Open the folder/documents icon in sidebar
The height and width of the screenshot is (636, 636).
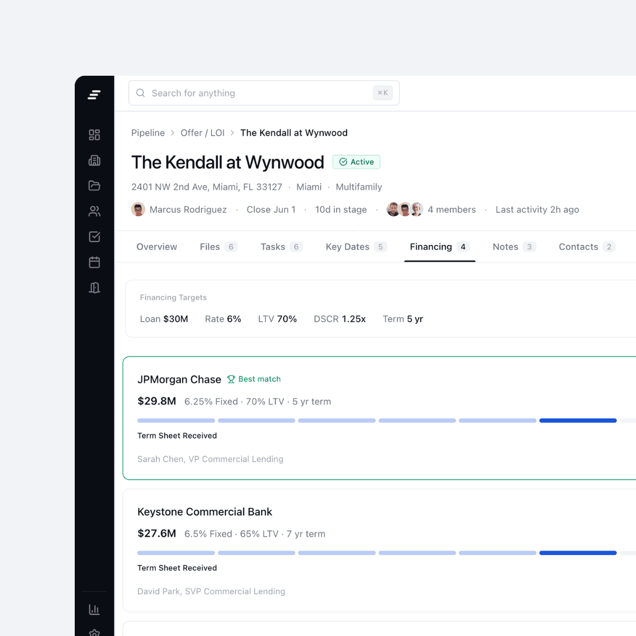(x=94, y=185)
